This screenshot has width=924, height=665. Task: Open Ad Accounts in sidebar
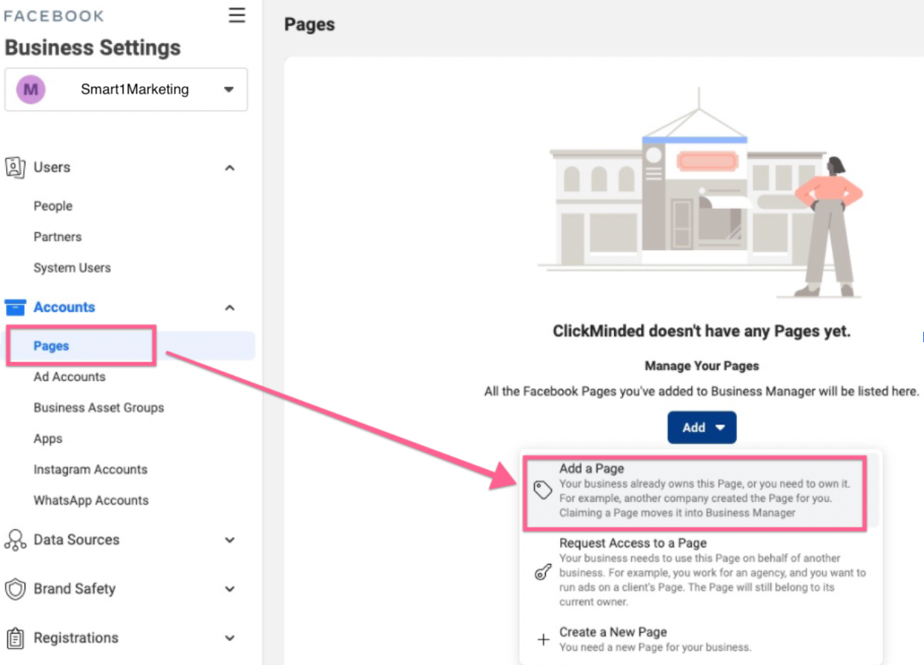pyautogui.click(x=70, y=377)
